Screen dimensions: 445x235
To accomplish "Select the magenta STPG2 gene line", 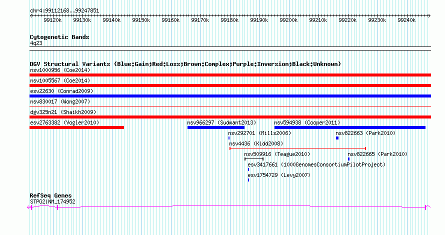I will [228, 207].
